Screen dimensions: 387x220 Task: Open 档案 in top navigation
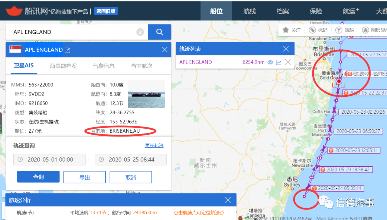[x=283, y=11]
